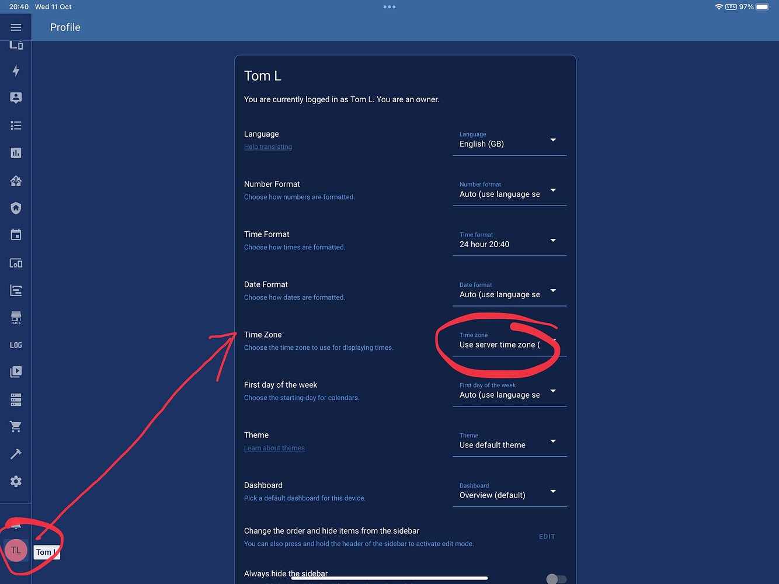Select the Media browser icon in the sidebar
This screenshot has height=584, width=779.
[16, 371]
